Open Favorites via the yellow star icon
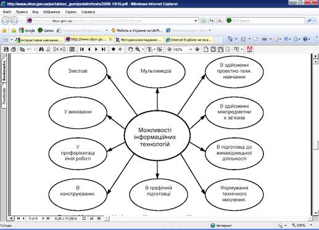This screenshot has width=319, height=230. [4, 31]
